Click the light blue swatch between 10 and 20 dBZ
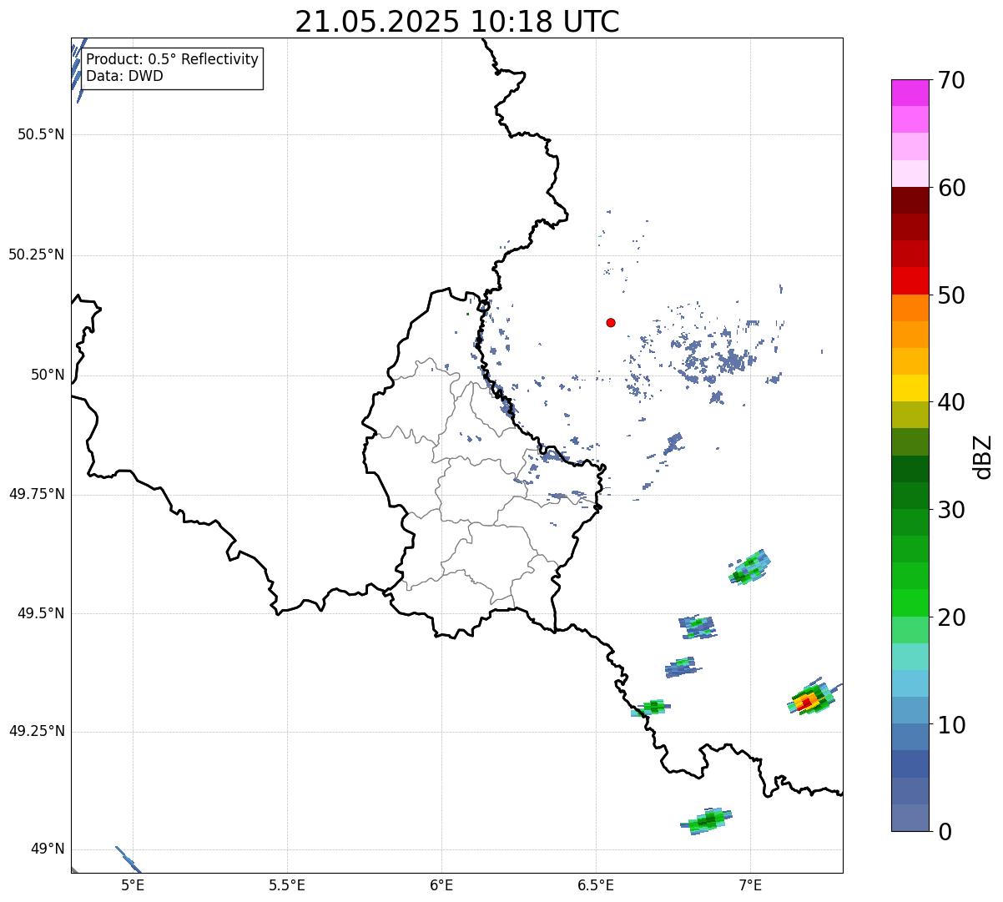This screenshot has height=902, width=1003. [910, 683]
